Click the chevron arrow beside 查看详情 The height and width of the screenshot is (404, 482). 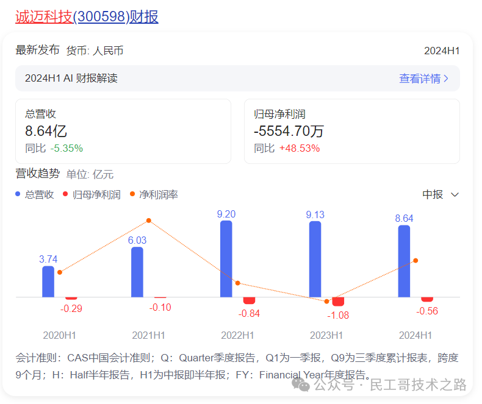tap(446, 79)
